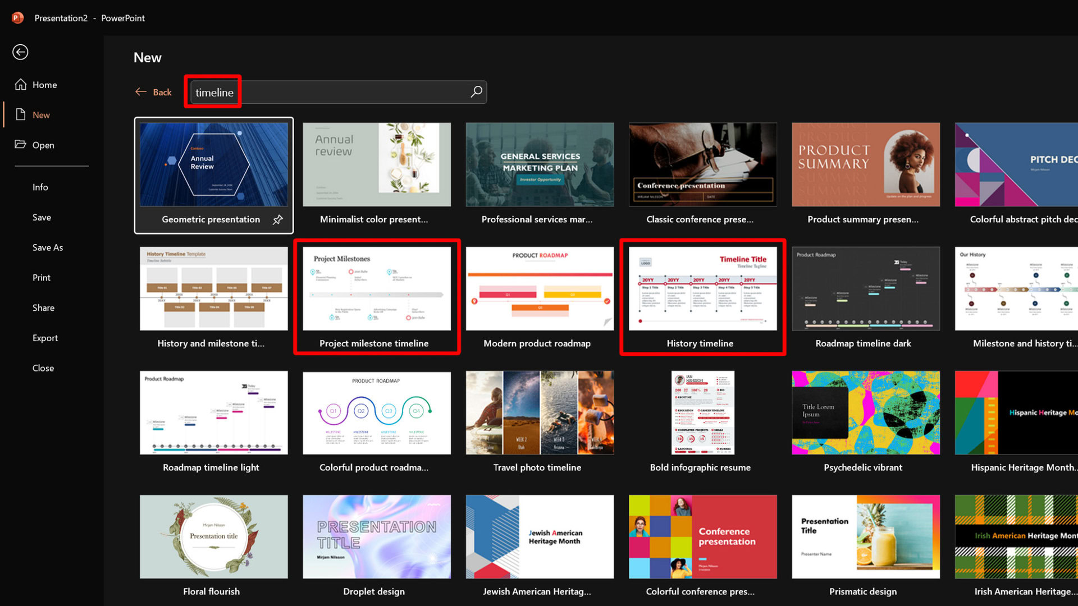Viewport: 1078px width, 606px height.
Task: Click the Home icon in sidebar
Action: click(21, 85)
